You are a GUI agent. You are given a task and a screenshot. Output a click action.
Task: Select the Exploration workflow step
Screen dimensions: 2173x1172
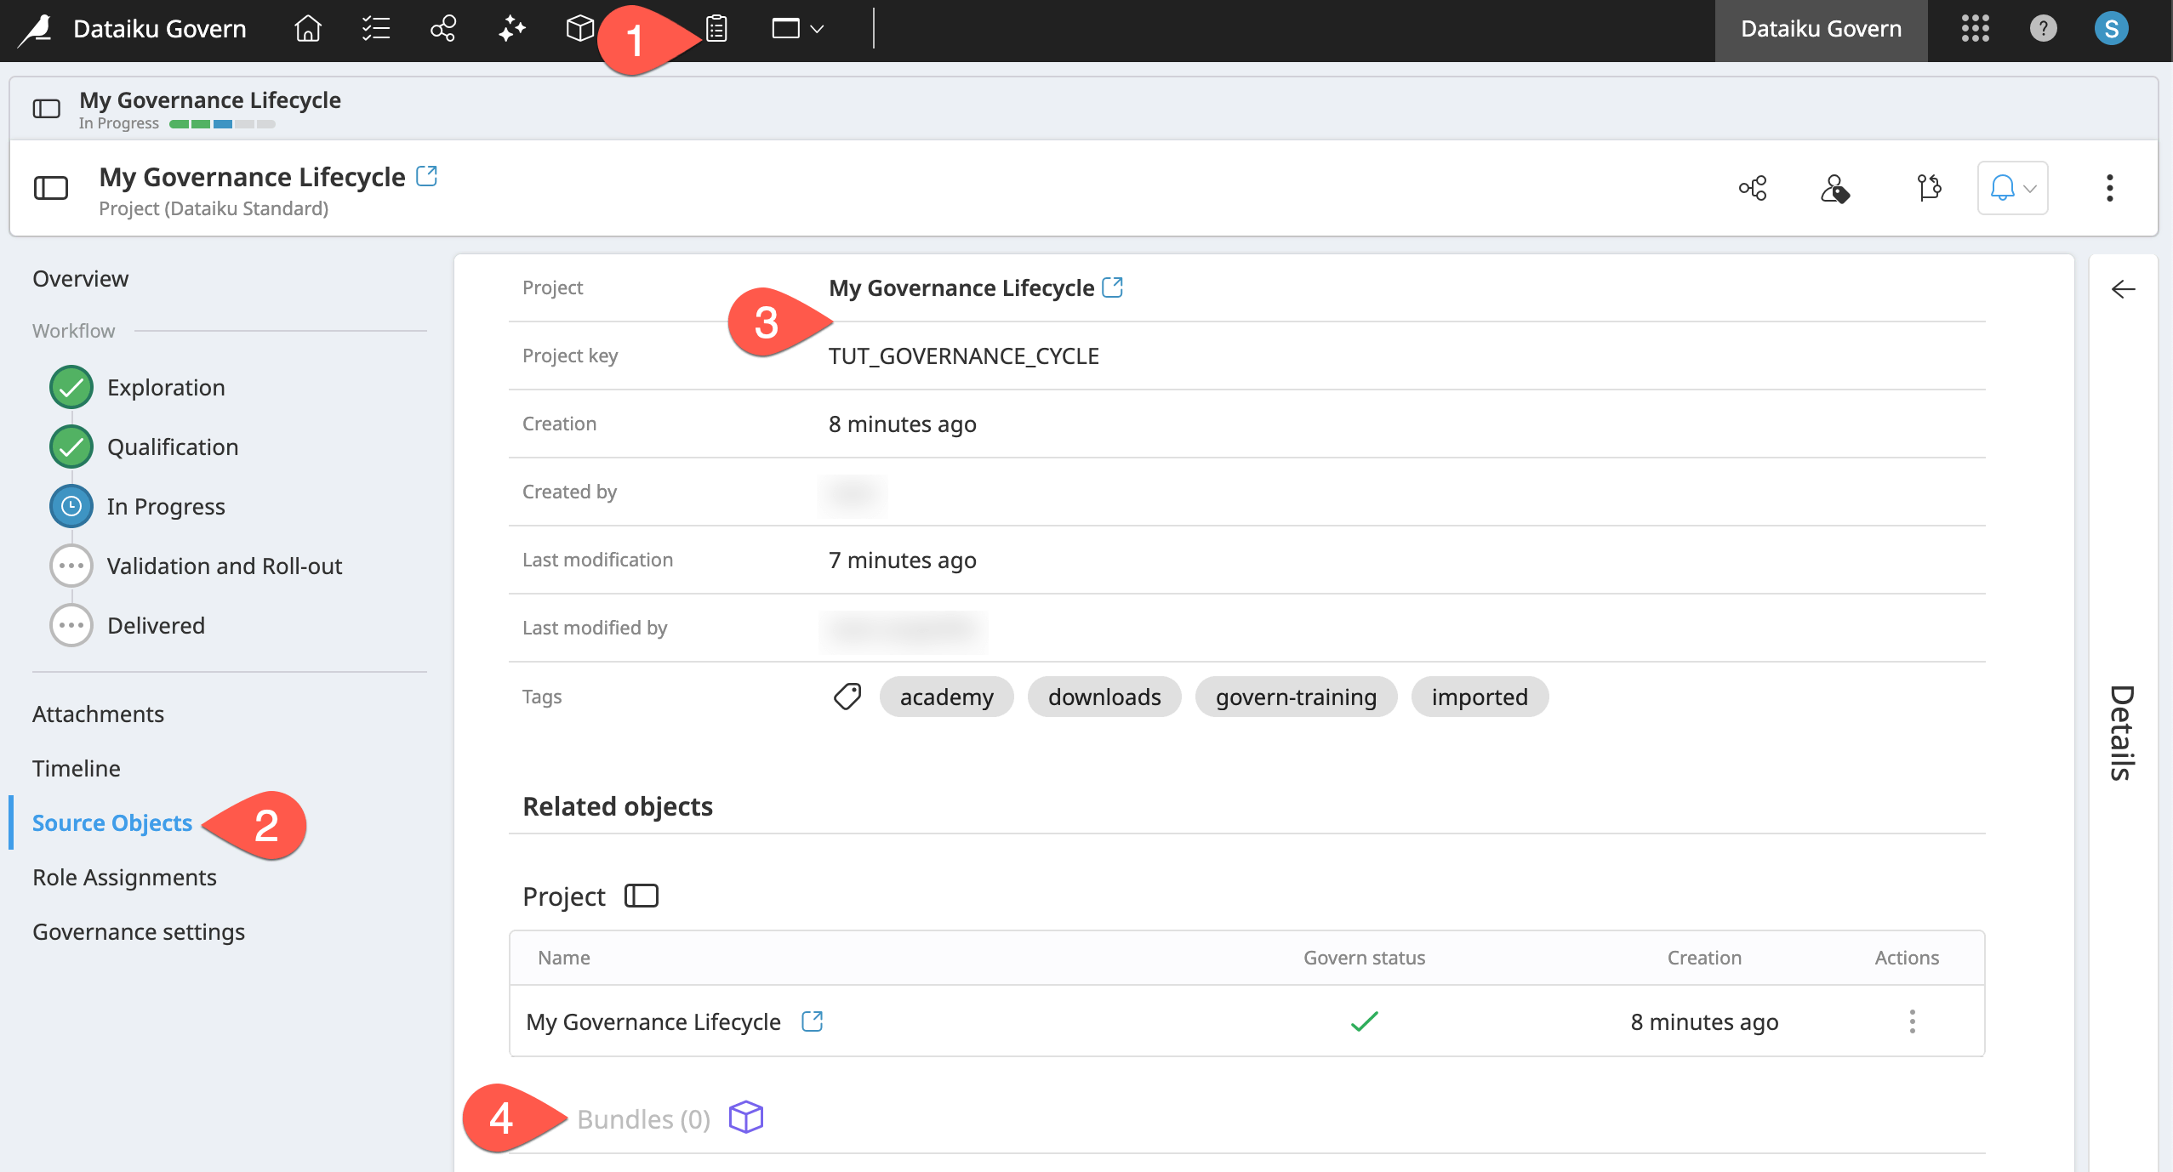pyautogui.click(x=166, y=387)
